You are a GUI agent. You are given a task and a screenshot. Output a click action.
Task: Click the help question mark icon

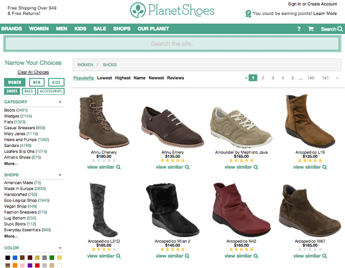(299, 29)
